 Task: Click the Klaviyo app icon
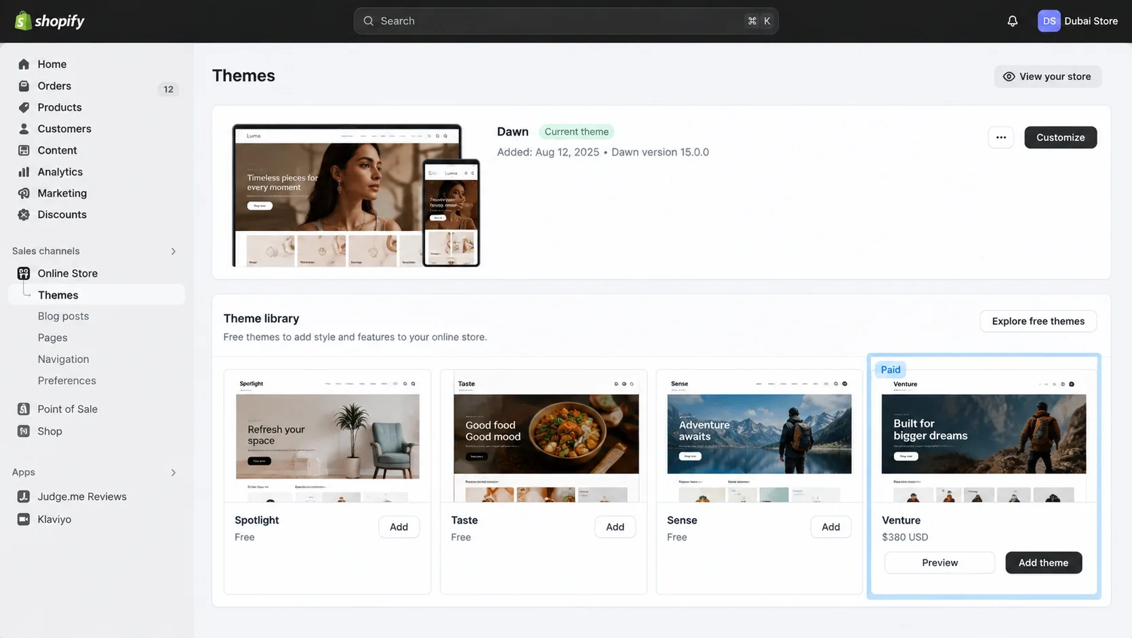tap(24, 519)
